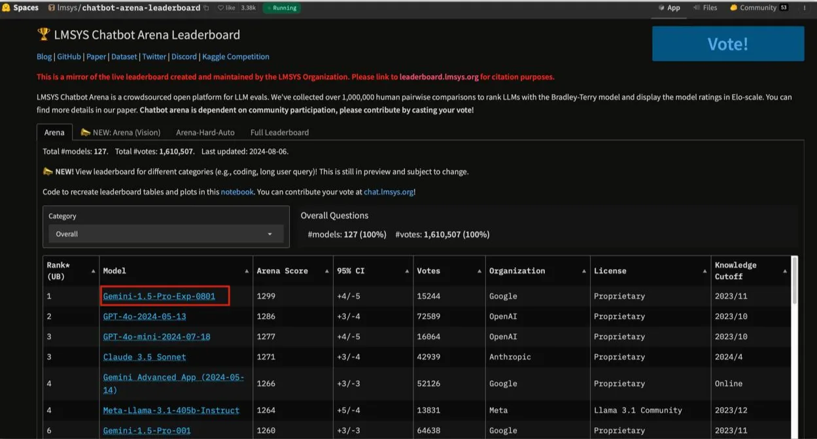This screenshot has width=817, height=439.
Task: Open the Gemini-1.5-Pro-Exp-0801 model link
Action: [159, 296]
